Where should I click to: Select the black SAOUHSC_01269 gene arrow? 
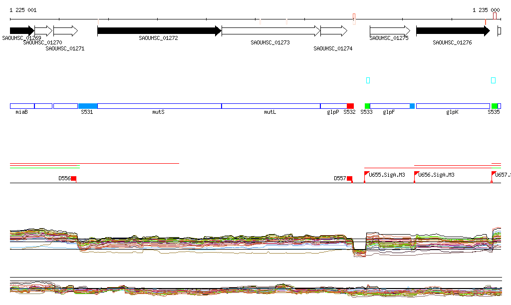pos(21,31)
